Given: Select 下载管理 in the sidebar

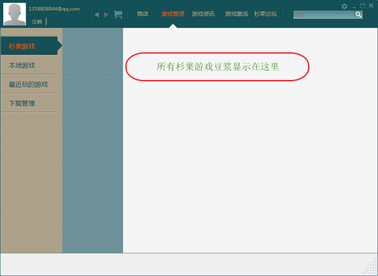Looking at the screenshot, I should 30,103.
